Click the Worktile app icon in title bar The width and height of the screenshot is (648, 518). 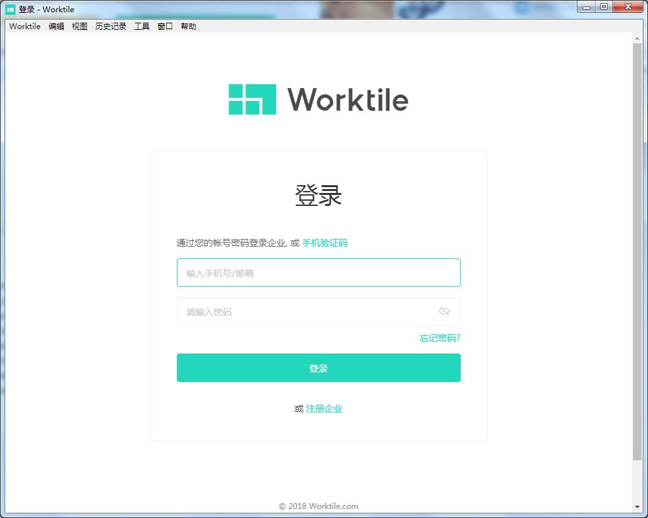point(10,9)
